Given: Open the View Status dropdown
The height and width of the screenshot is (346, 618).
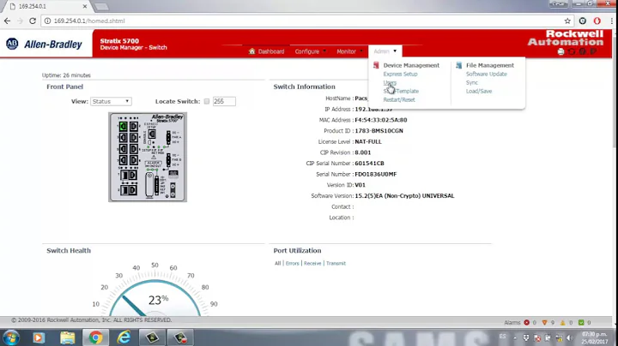Looking at the screenshot, I should coord(111,101).
